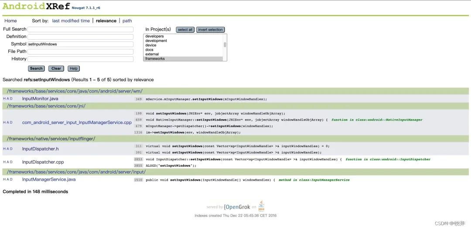Open InputMonitor.java file link

[40, 99]
